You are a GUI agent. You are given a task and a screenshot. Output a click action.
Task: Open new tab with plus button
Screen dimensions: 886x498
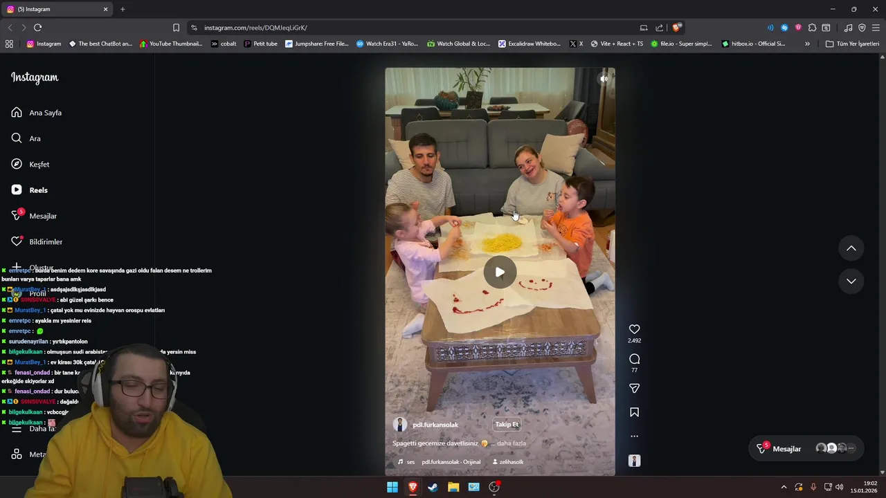123,9
